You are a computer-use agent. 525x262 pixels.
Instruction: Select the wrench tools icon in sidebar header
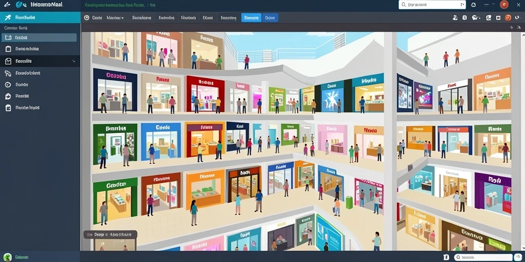[8, 17]
